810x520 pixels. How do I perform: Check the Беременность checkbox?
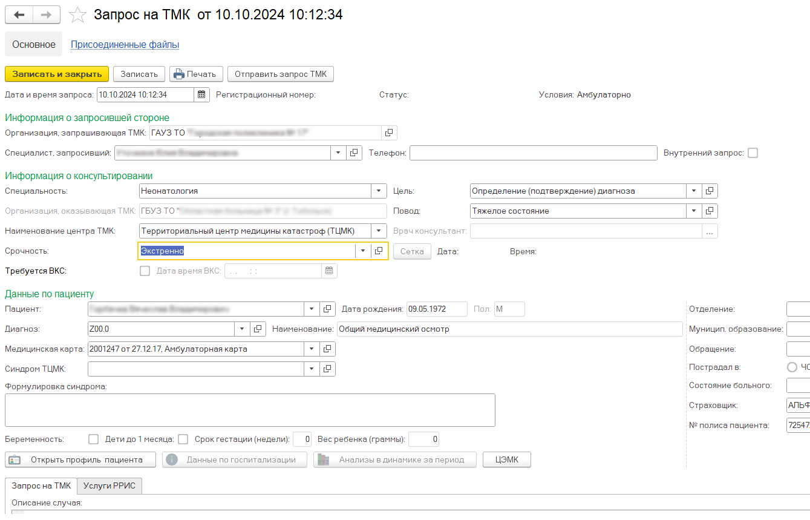tap(93, 439)
